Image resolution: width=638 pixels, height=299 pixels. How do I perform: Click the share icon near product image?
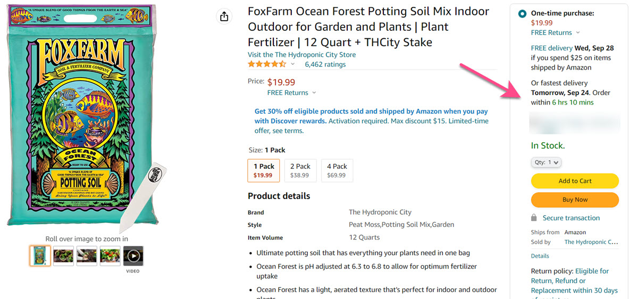[x=224, y=16]
